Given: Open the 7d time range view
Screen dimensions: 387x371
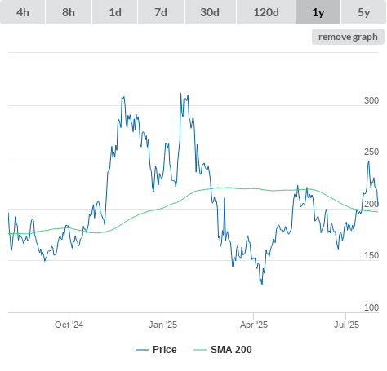Looking at the screenshot, I should [161, 12].
